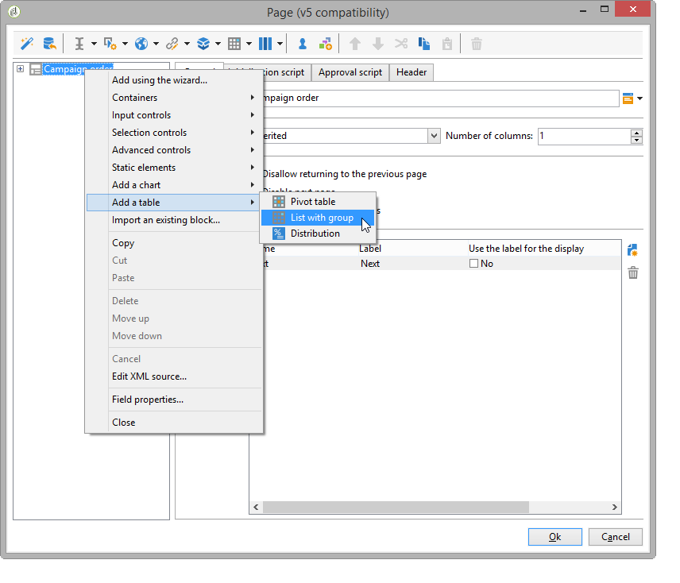Click the table grid toolbar icon
This screenshot has height=583, width=680.
(x=234, y=44)
